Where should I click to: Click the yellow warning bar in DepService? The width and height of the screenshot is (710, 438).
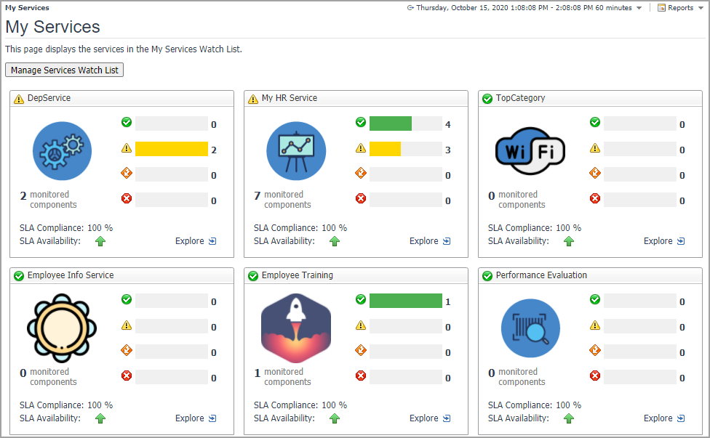pos(172,149)
